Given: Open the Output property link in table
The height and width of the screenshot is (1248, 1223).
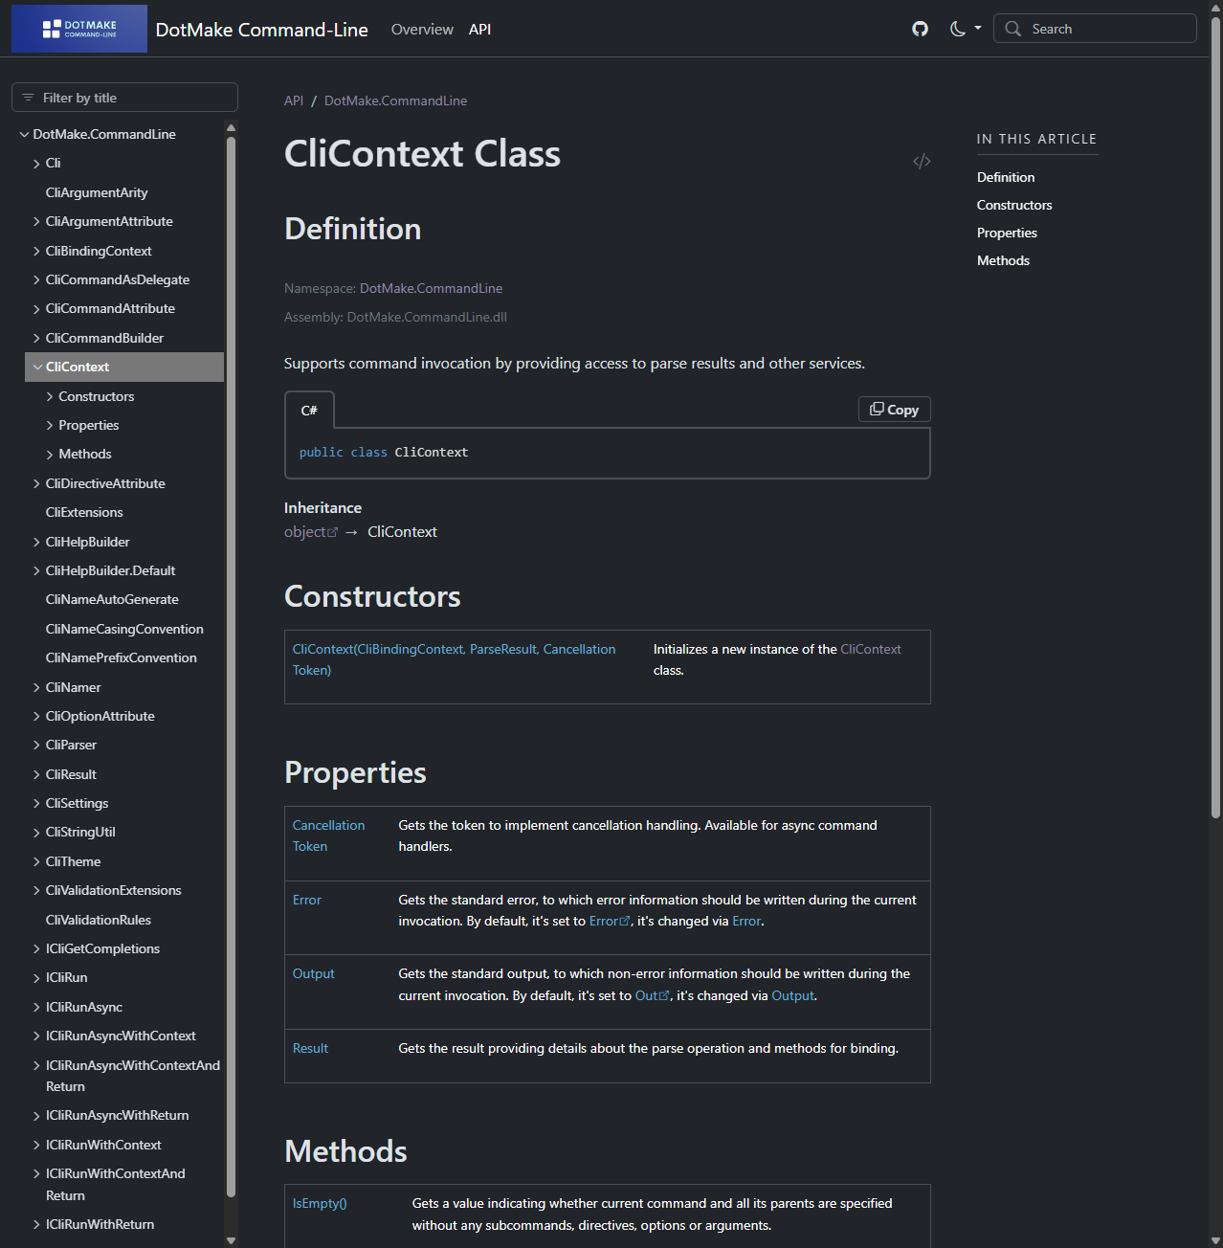Looking at the screenshot, I should point(313,973).
